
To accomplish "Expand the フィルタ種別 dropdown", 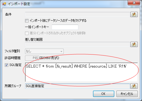I will (44, 51).
